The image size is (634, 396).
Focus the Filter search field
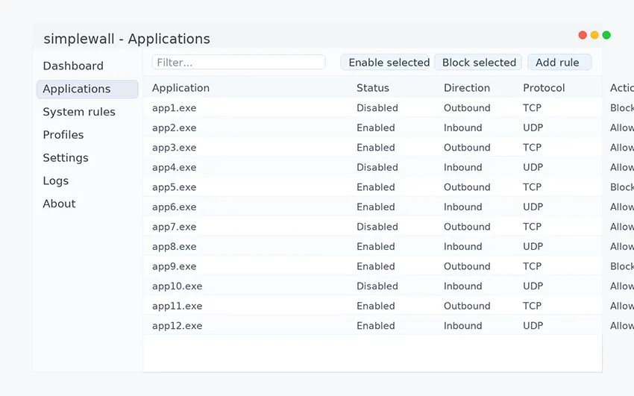239,63
